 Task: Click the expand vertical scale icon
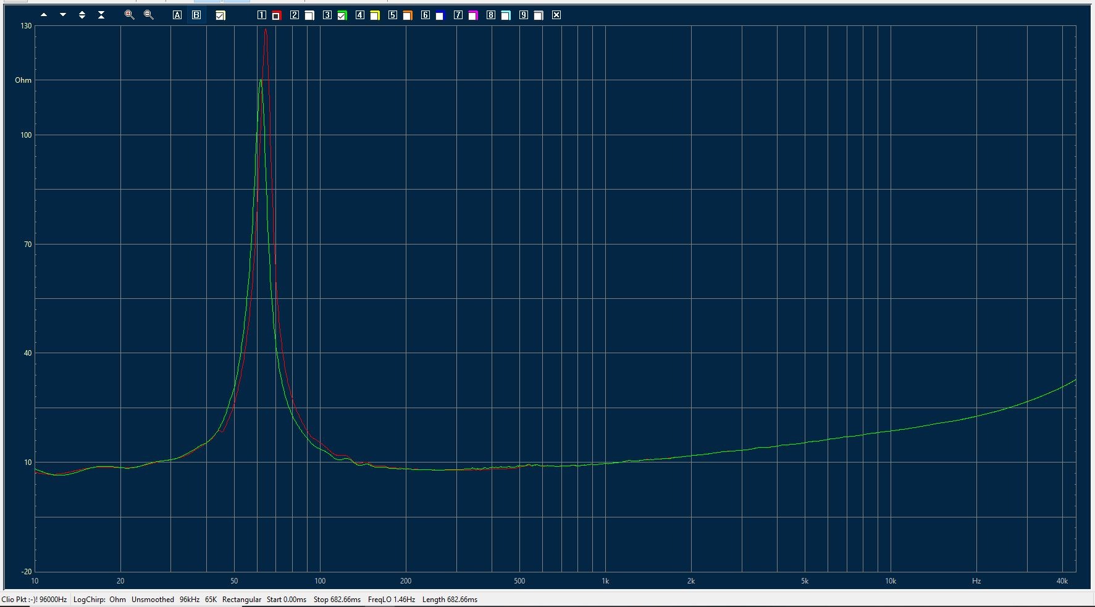click(x=82, y=15)
